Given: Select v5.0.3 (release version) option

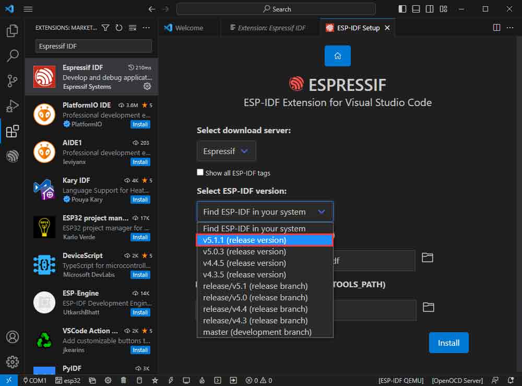Looking at the screenshot, I should click(265, 251).
